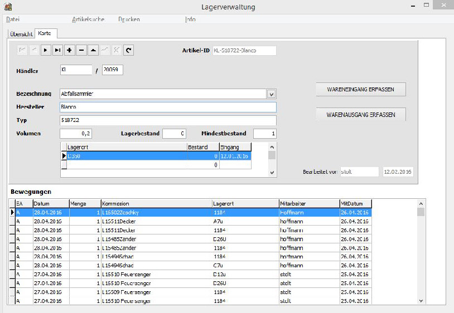Jump to last record navigator button
The height and width of the screenshot is (313, 454).
tap(57, 50)
